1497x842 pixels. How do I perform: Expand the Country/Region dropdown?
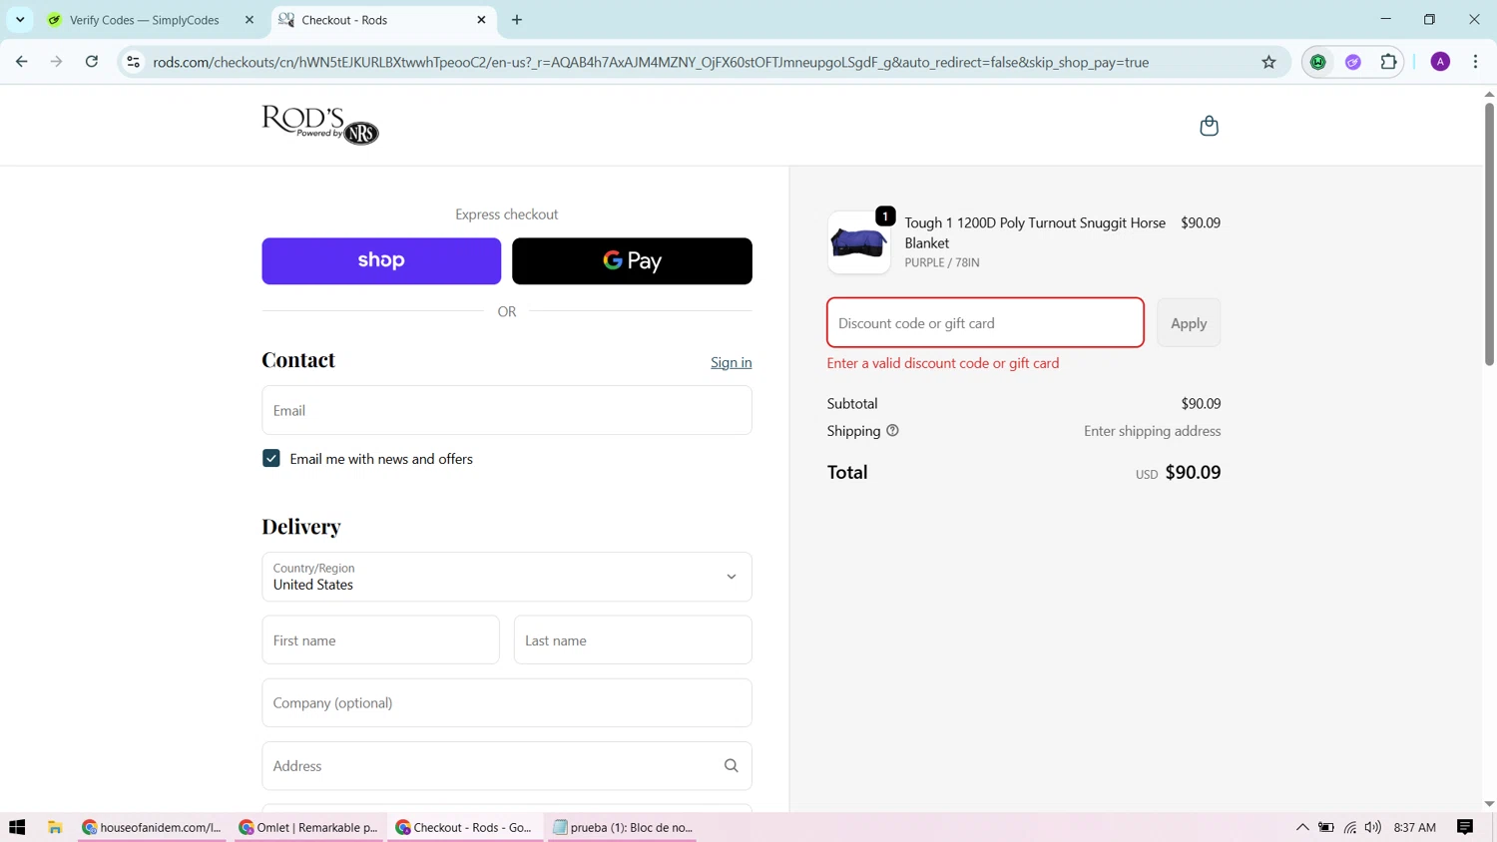coord(507,577)
